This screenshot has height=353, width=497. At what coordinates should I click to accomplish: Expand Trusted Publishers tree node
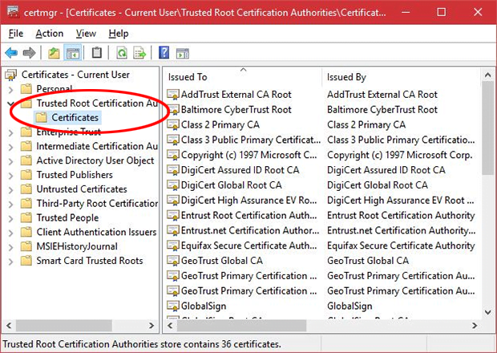click(x=10, y=175)
